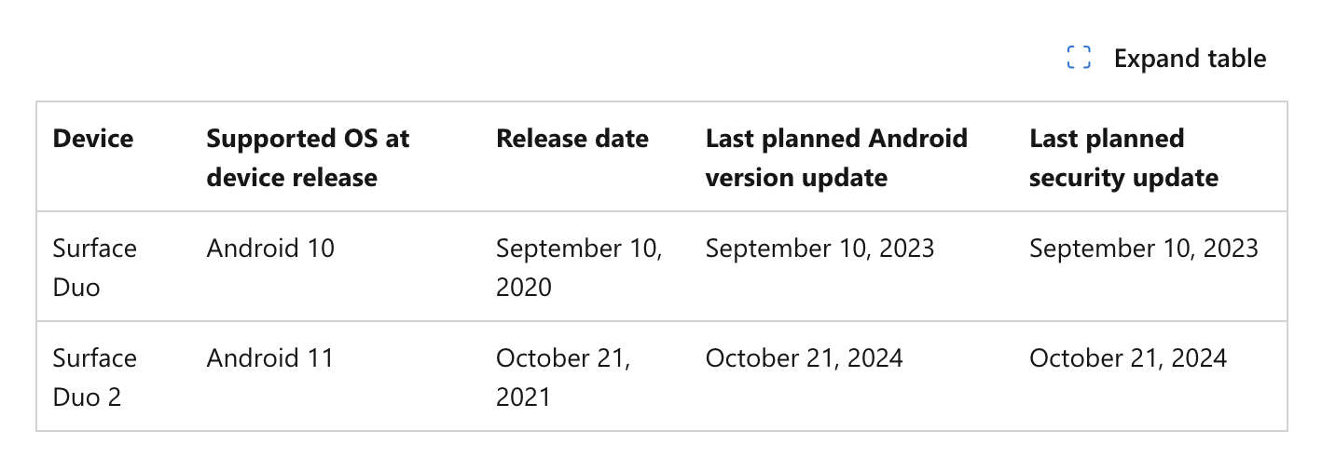Select the Surface Duo device cell

point(94,267)
